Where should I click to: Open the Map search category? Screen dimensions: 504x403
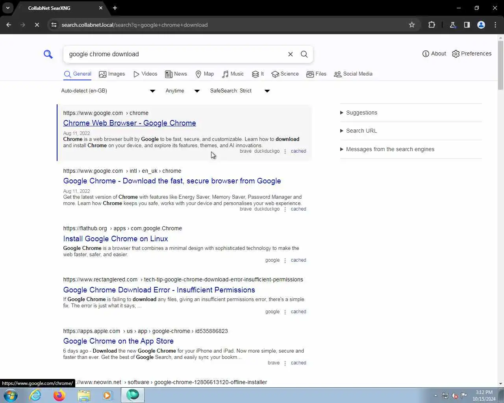tap(205, 74)
